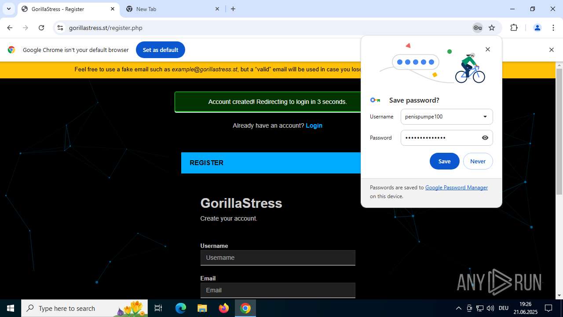Click the address bar URL
The image size is (563, 317).
click(106, 28)
